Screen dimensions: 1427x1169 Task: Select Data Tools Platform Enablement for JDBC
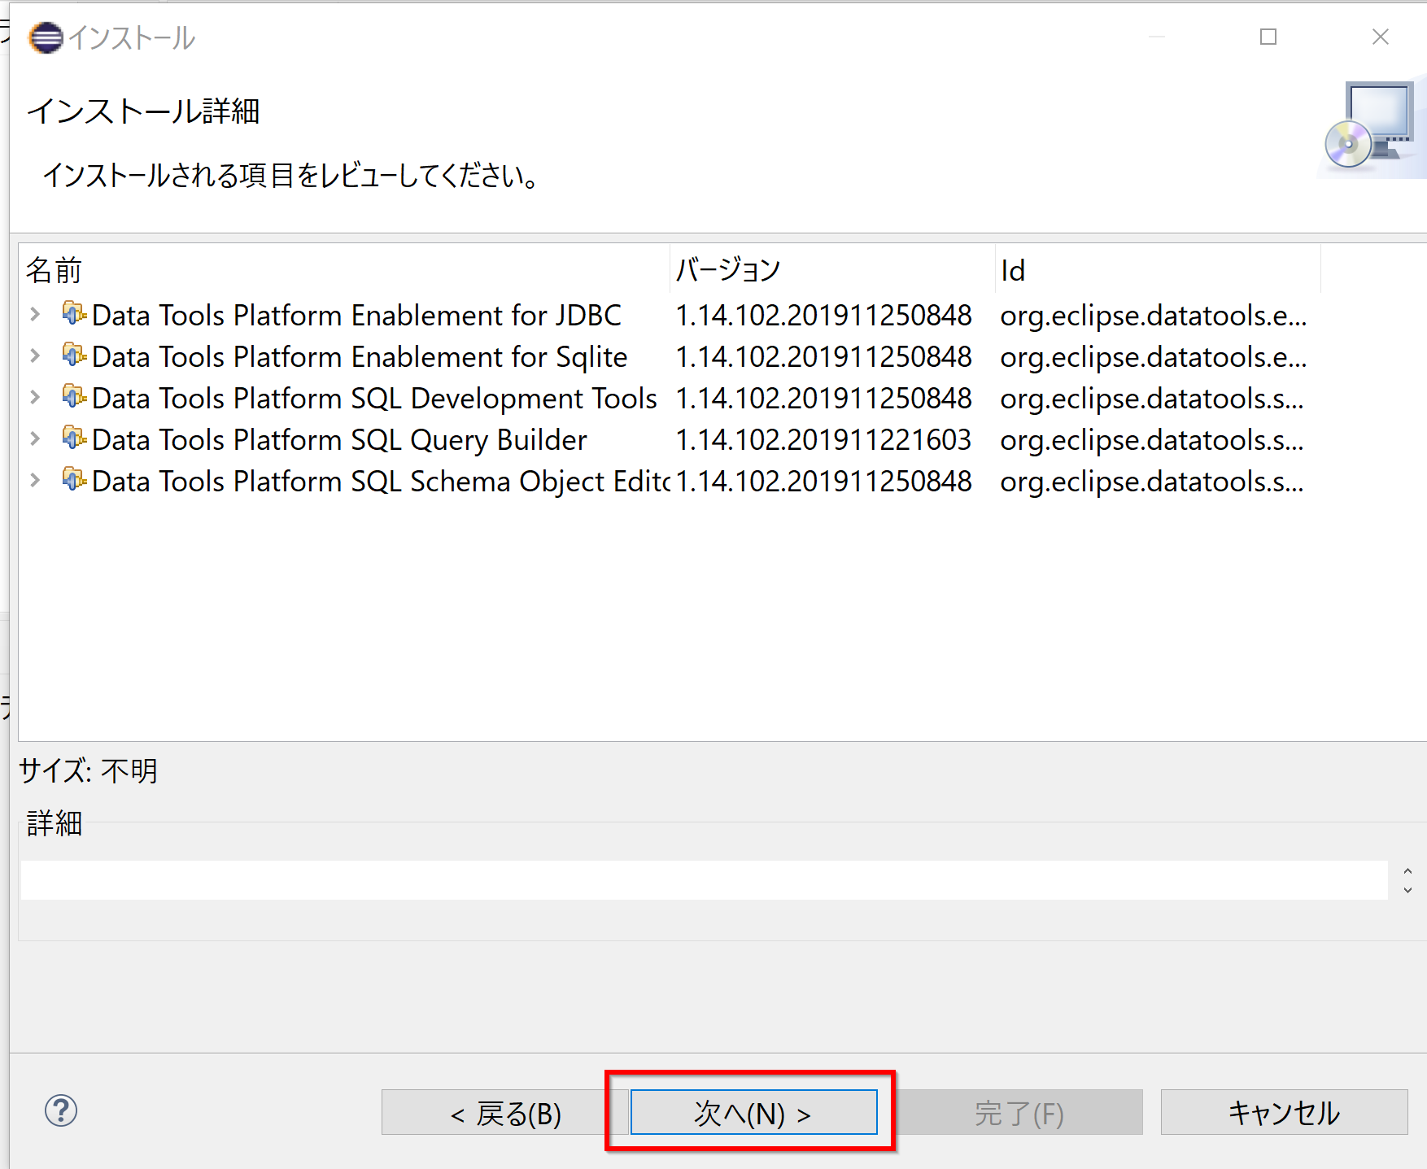[x=356, y=315]
